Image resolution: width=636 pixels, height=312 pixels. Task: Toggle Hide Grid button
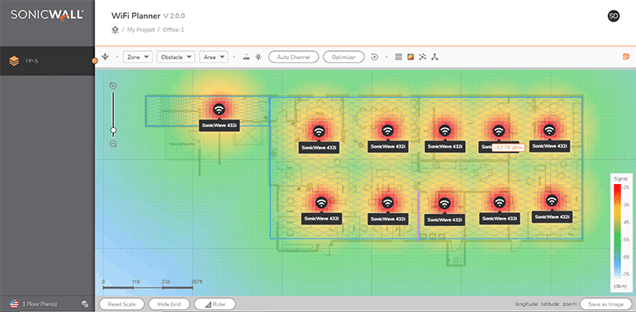tap(169, 304)
